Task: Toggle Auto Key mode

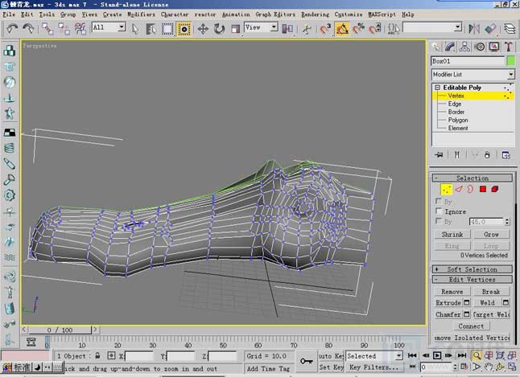Action: tap(331, 356)
